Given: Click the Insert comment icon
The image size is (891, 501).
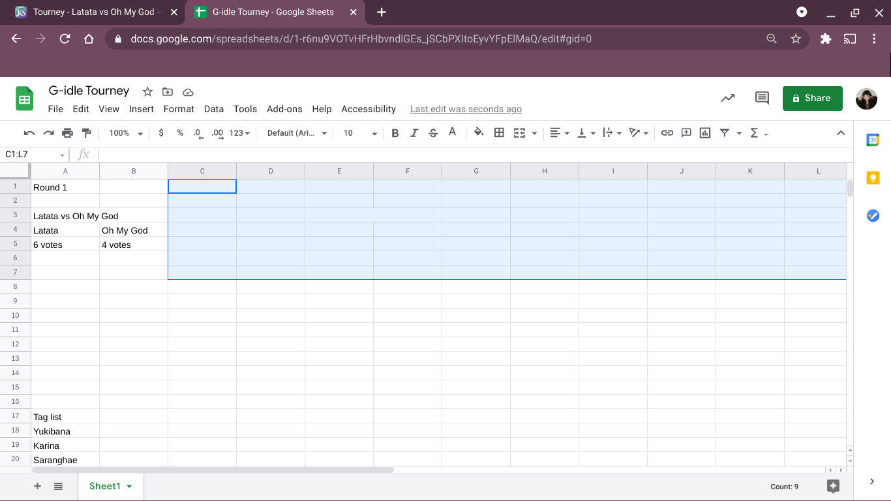Looking at the screenshot, I should [686, 133].
